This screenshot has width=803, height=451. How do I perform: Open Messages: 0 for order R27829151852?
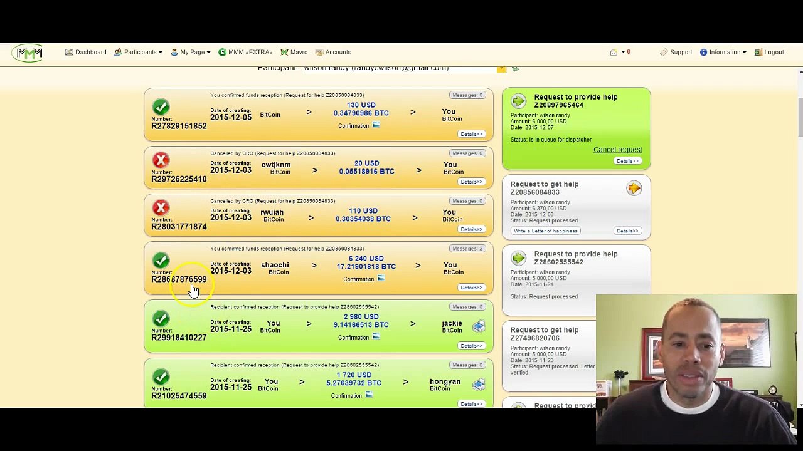pyautogui.click(x=467, y=95)
